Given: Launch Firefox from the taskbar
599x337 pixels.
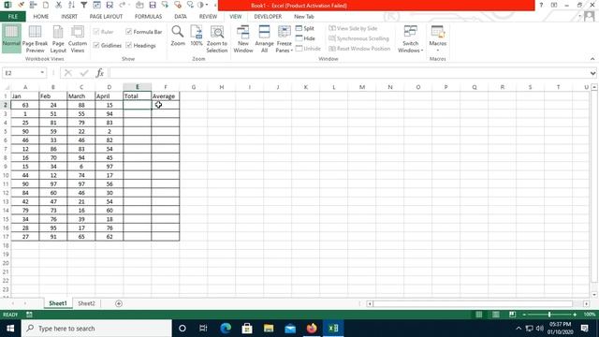Looking at the screenshot, I should coord(312,329).
